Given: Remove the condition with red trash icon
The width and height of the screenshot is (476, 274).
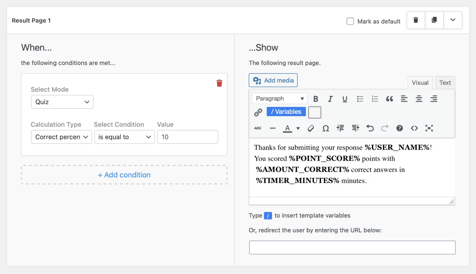Looking at the screenshot, I should 219,83.
